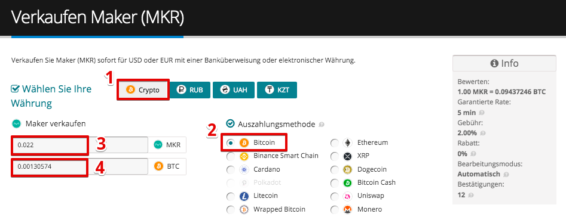Image resolution: width=566 pixels, height=217 pixels.
Task: Click the Bitcoin icon in payout methods
Action: click(x=244, y=142)
